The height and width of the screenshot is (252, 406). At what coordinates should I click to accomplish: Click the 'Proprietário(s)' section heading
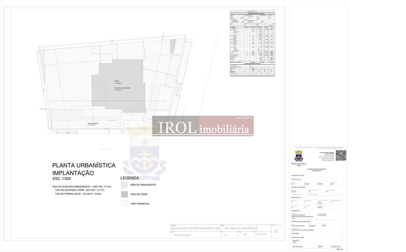pos(295,211)
